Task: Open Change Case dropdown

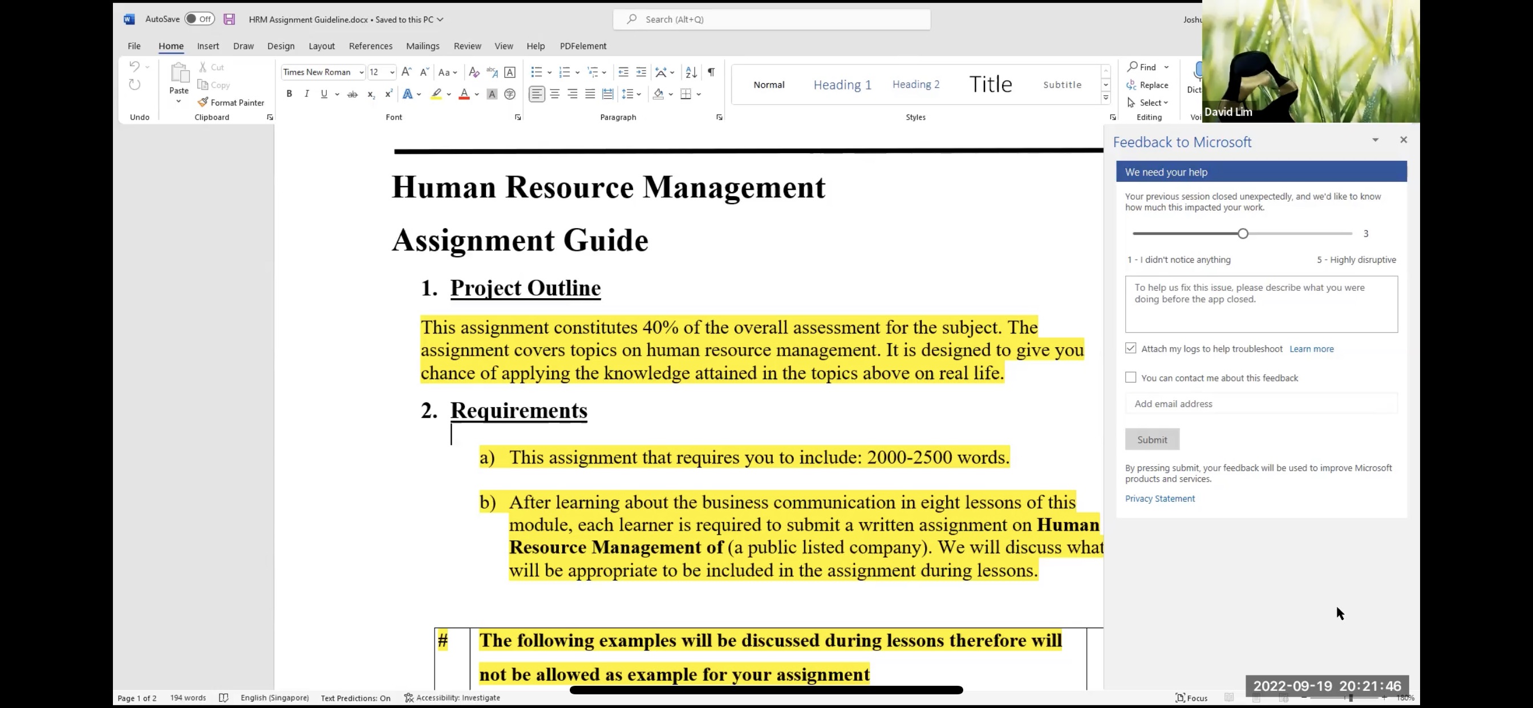Action: (448, 72)
